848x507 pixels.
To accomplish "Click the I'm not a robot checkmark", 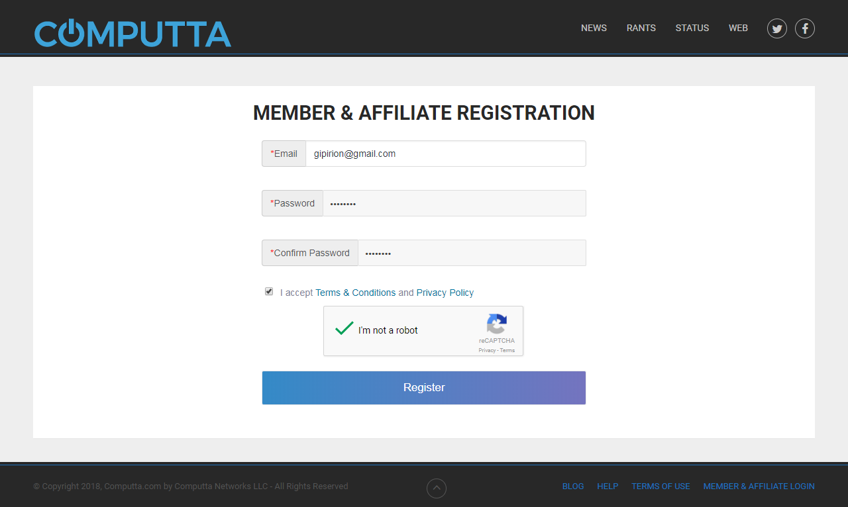I will tap(344, 328).
